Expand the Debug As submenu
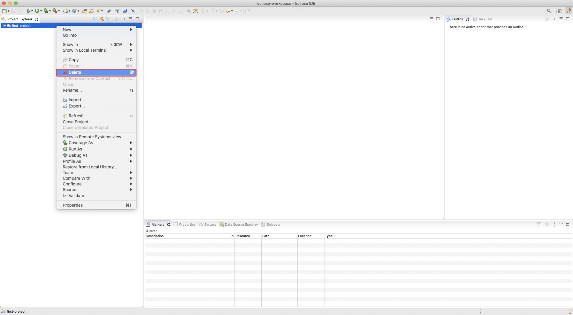 point(96,155)
